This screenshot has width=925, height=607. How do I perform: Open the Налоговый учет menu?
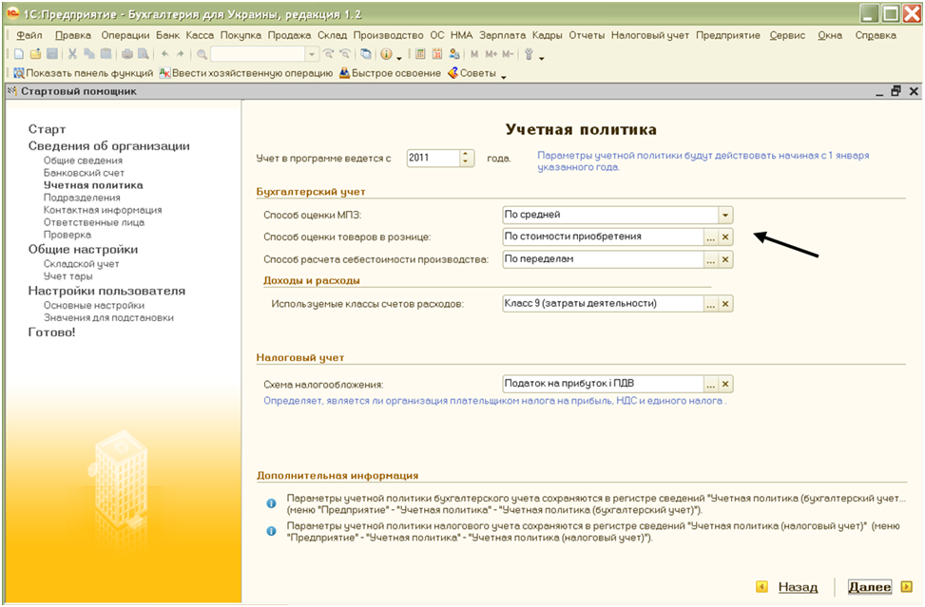point(649,35)
